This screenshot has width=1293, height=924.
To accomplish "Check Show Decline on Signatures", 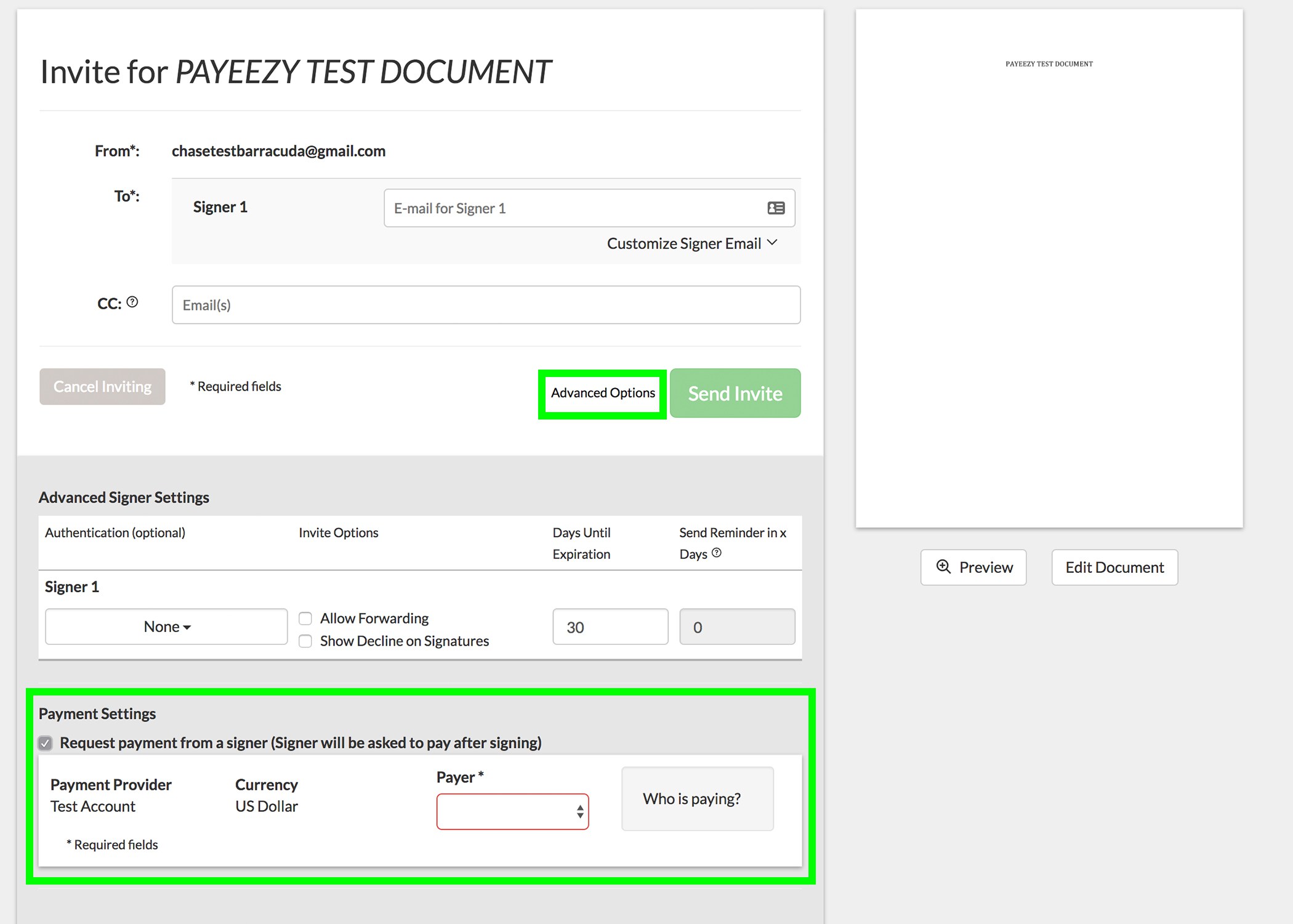I will coord(305,641).
